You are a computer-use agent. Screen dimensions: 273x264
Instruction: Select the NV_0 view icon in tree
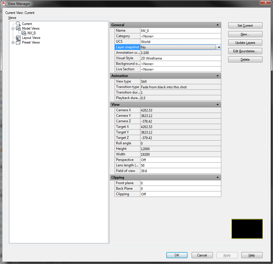click(x=24, y=33)
